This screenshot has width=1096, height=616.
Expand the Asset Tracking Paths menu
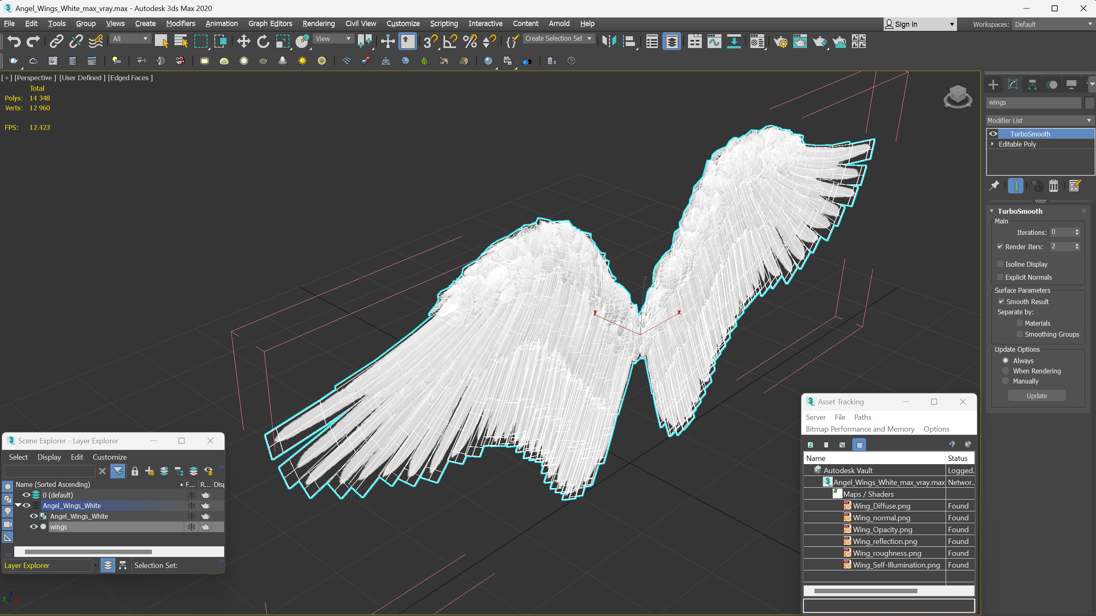[x=862, y=417]
